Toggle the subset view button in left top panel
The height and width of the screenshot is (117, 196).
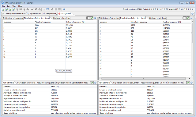(x=88, y=18)
